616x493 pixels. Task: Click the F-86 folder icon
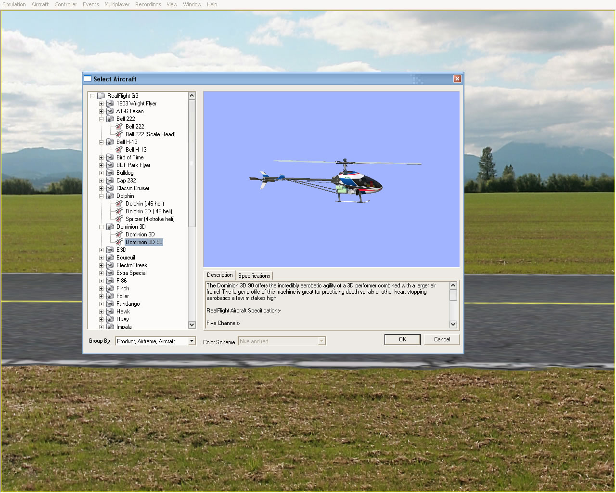tap(110, 281)
